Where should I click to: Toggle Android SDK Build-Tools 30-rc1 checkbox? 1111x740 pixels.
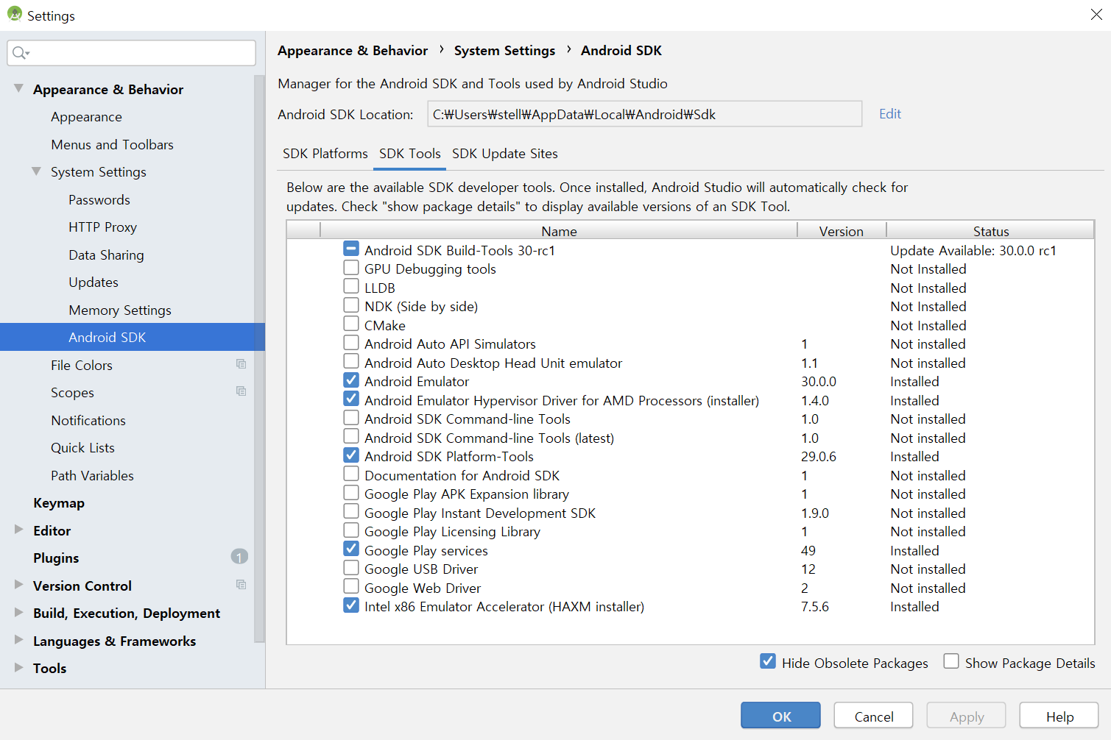[x=351, y=249]
